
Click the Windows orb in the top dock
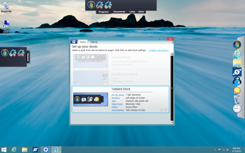(91, 5)
